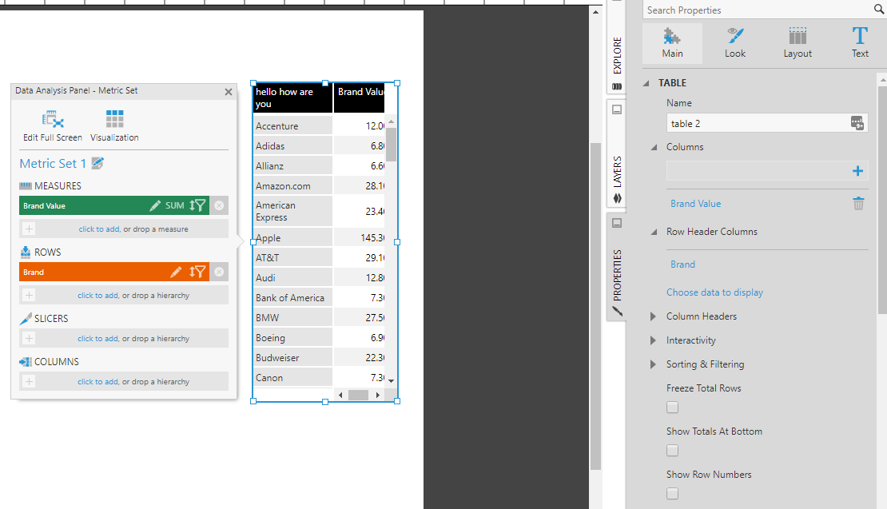Switch to the Layout properties tab
The width and height of the screenshot is (887, 509).
point(798,43)
